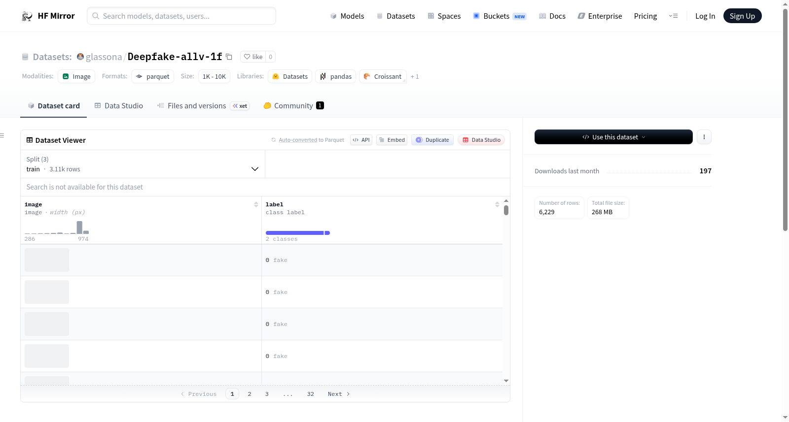This screenshot has height=422, width=789.
Task: Click the Deepfake-allv-1f dataset title
Action: 175,57
